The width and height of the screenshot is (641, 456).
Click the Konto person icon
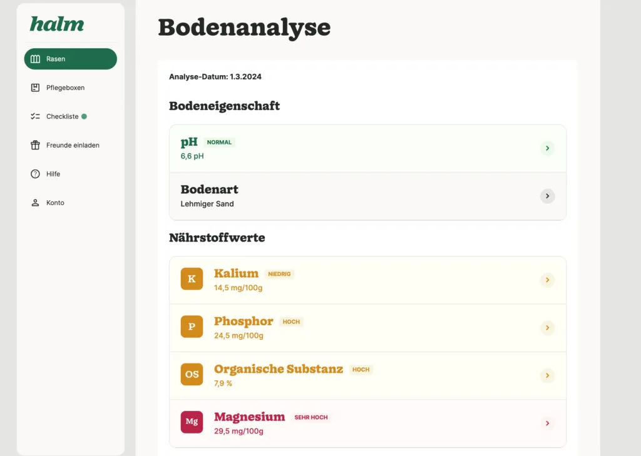pyautogui.click(x=36, y=203)
